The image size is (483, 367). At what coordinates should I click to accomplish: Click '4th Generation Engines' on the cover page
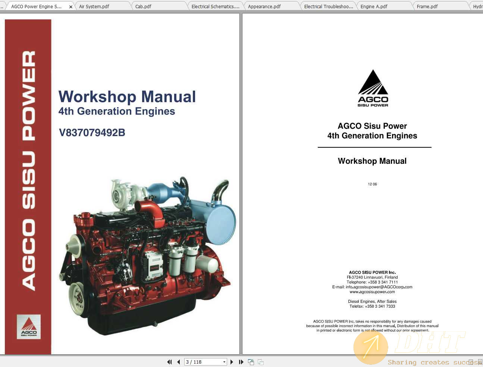(x=117, y=111)
